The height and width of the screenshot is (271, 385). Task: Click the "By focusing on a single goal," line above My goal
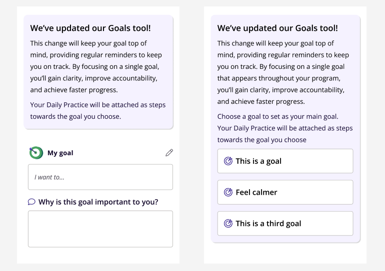115,67
